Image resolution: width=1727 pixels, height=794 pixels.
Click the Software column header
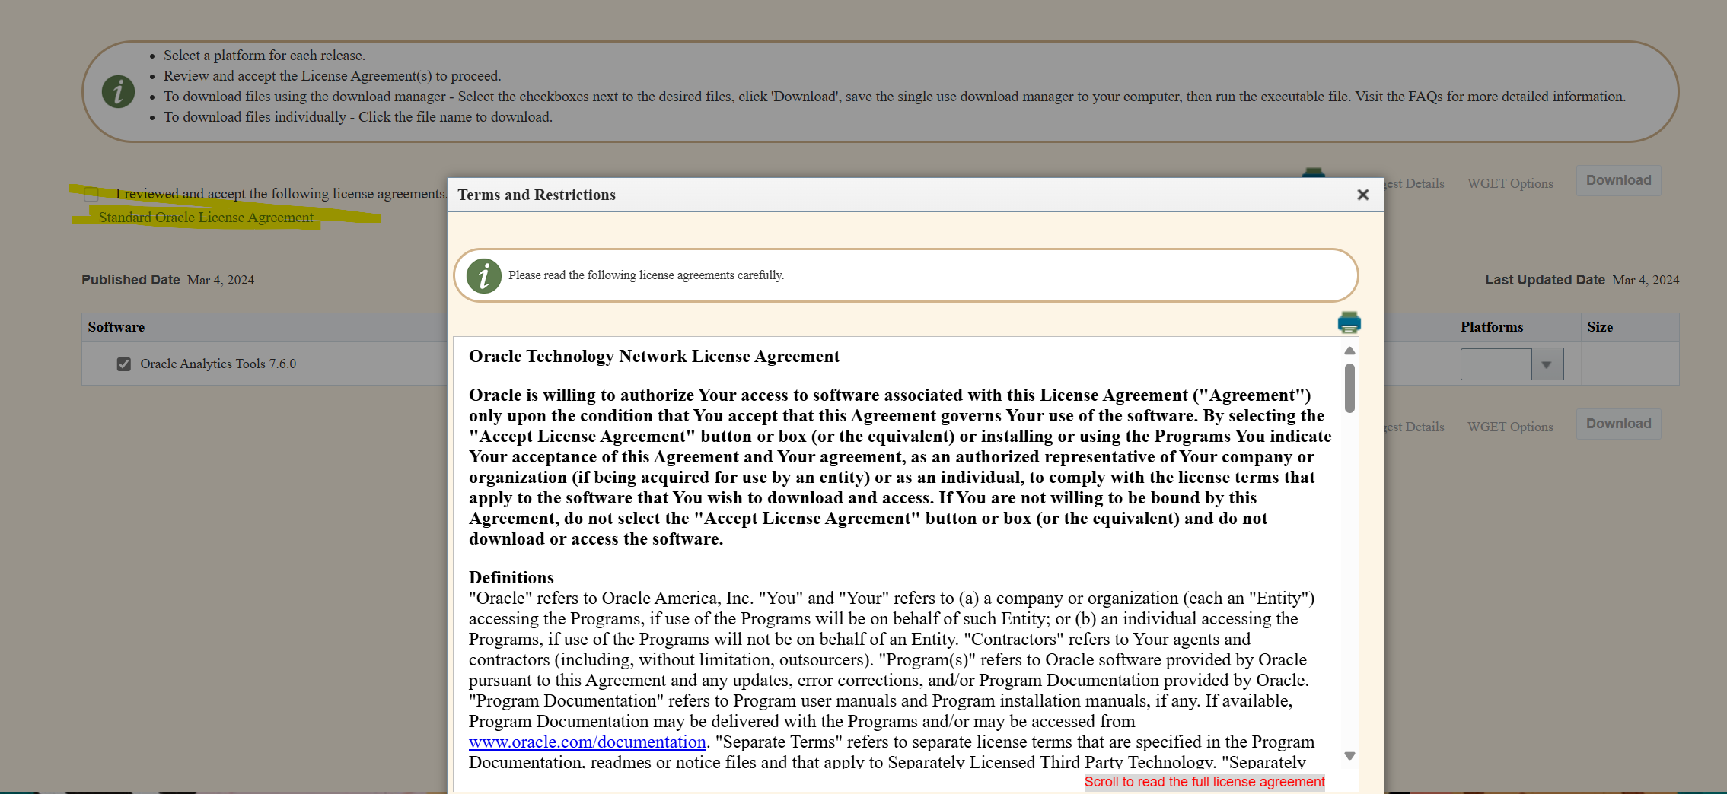coord(116,327)
